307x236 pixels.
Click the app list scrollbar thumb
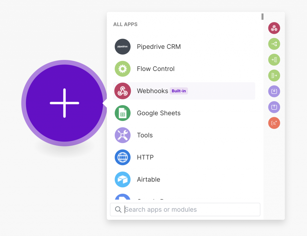(x=262, y=17)
